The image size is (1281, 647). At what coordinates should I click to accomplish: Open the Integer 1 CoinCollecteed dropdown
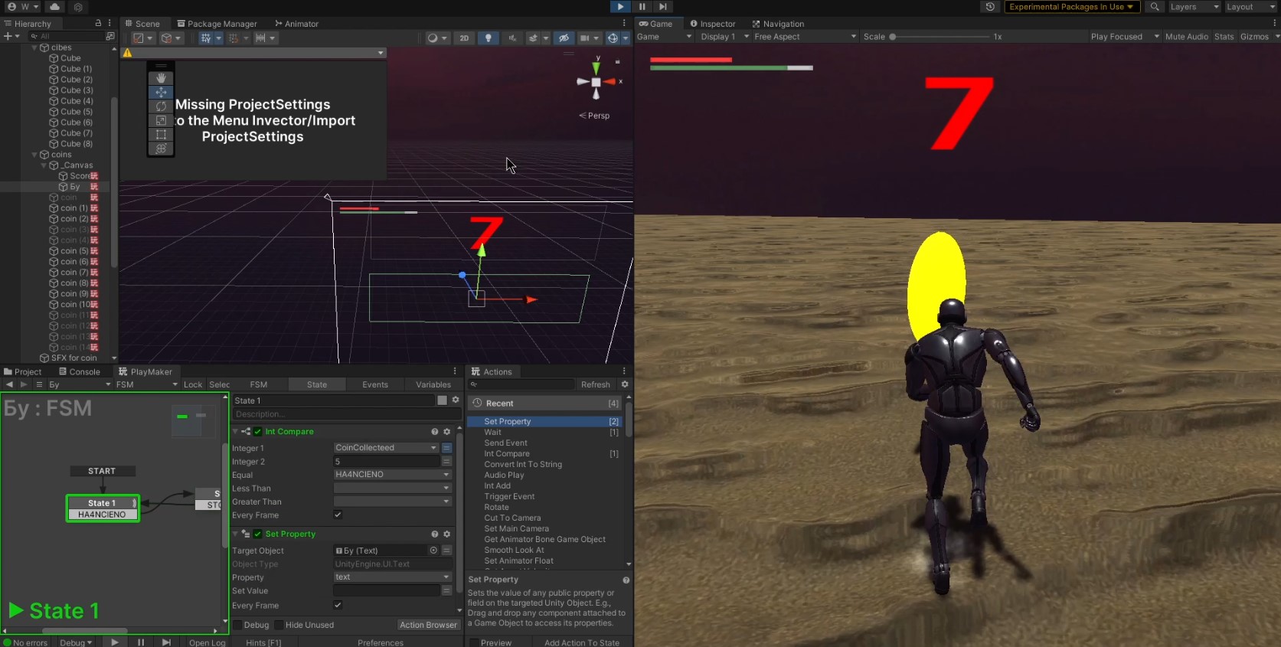[386, 448]
